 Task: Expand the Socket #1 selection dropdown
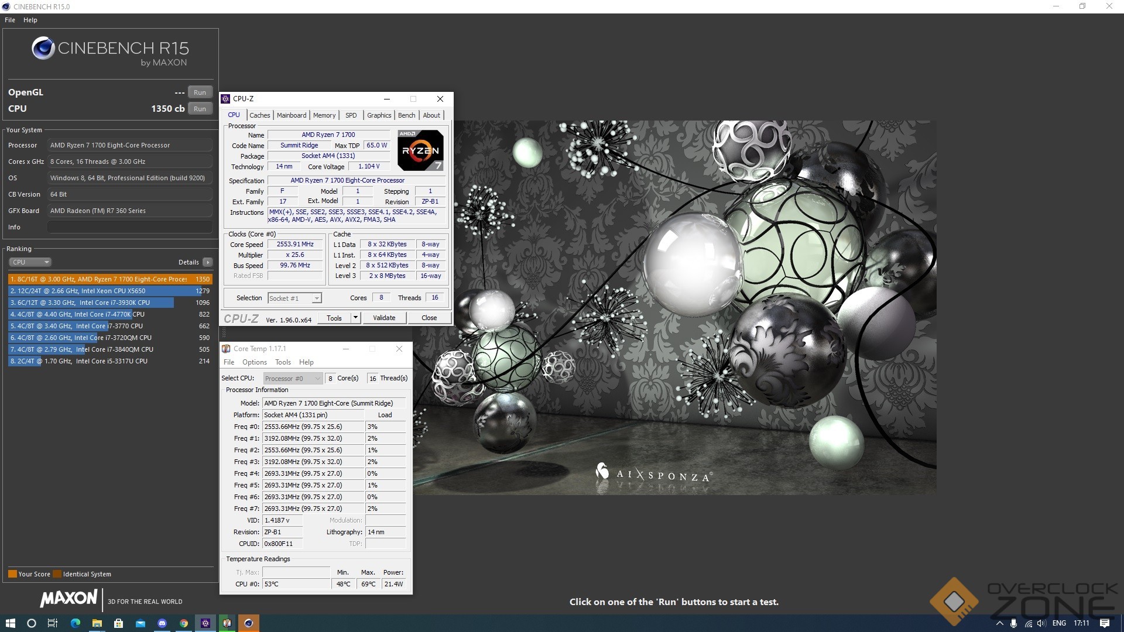pyautogui.click(x=316, y=298)
